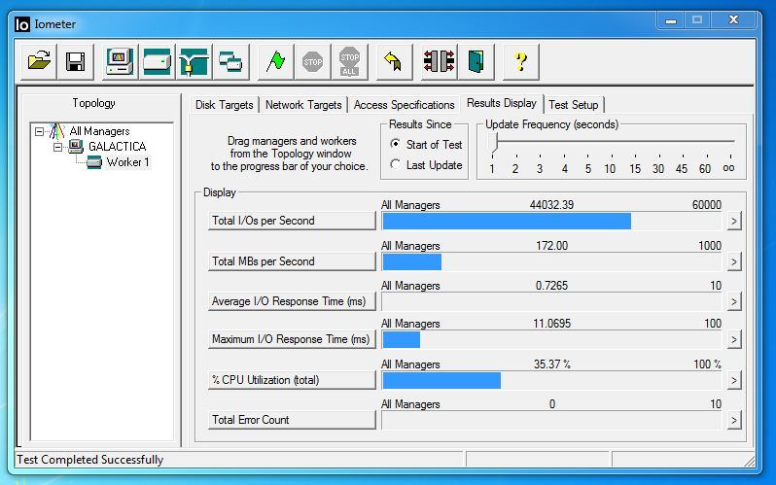This screenshot has width=776, height=485.
Task: Click the Iometer title bar logo
Action: [x=22, y=23]
